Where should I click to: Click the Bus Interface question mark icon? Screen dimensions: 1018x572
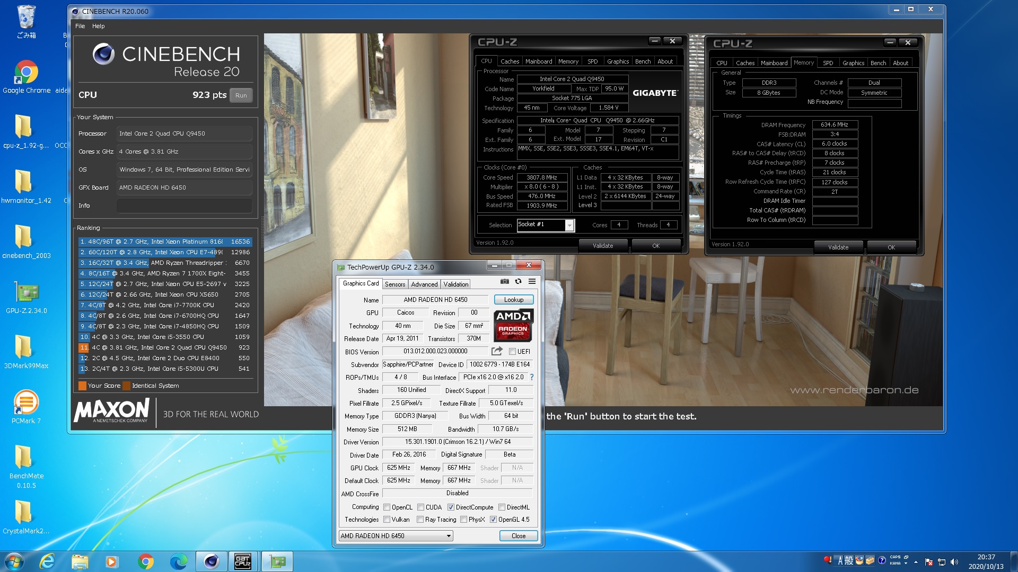point(531,377)
